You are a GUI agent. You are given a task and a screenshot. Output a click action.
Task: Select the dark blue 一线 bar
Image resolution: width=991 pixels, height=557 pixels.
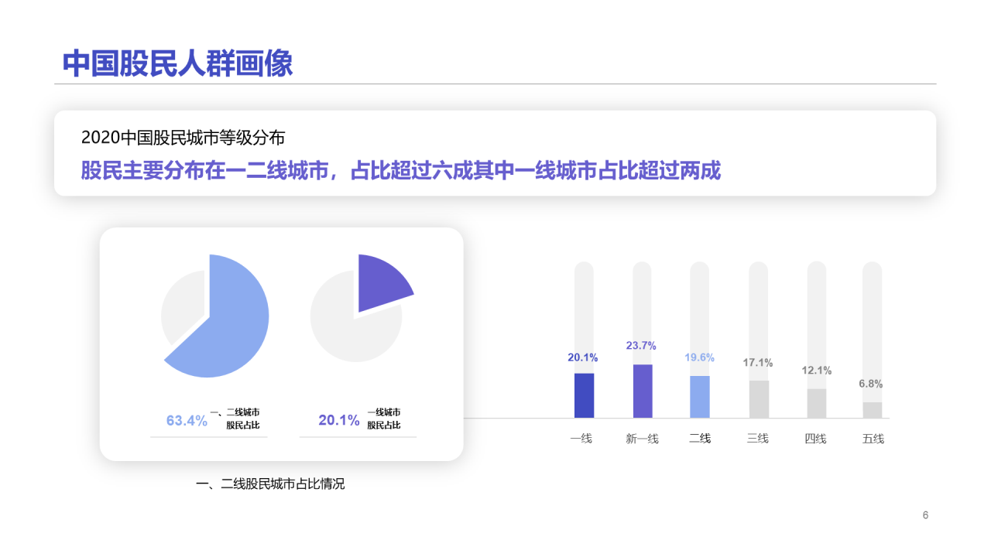[x=584, y=395]
